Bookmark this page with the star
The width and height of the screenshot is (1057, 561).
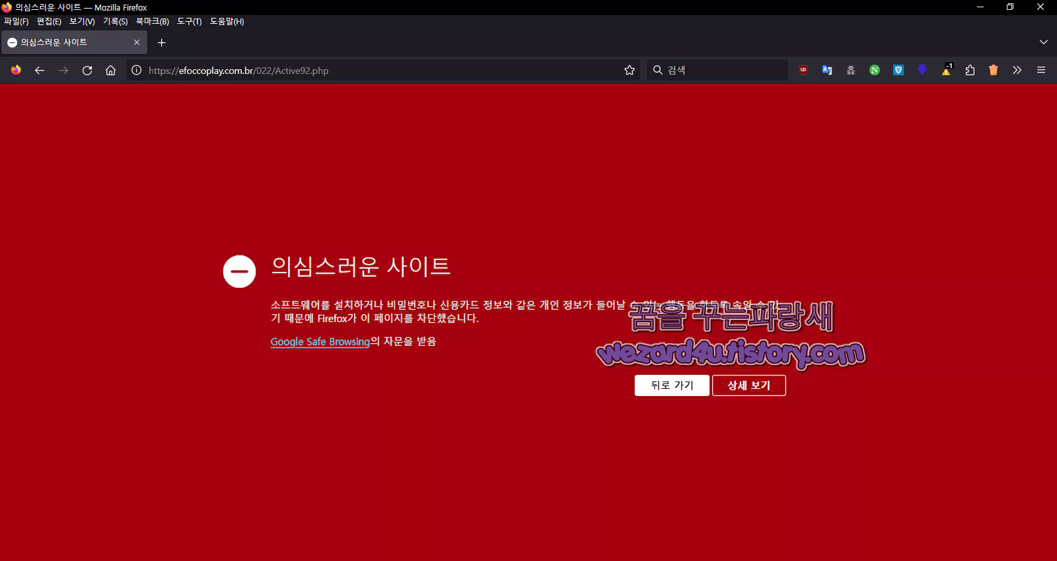pos(630,70)
